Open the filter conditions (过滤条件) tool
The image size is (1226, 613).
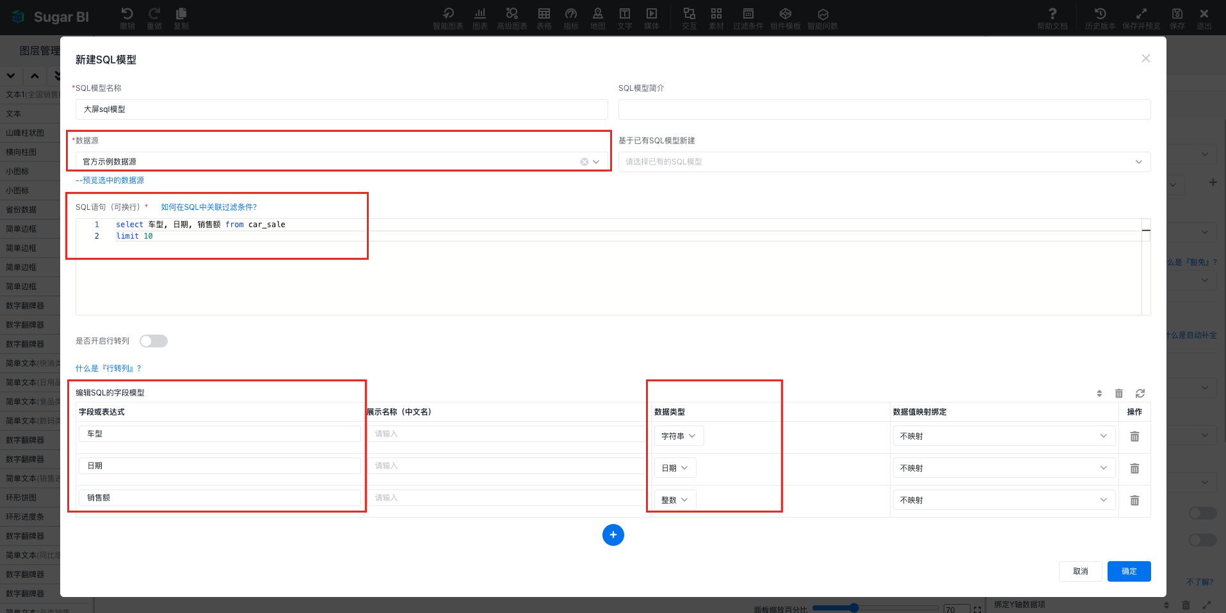(x=748, y=18)
